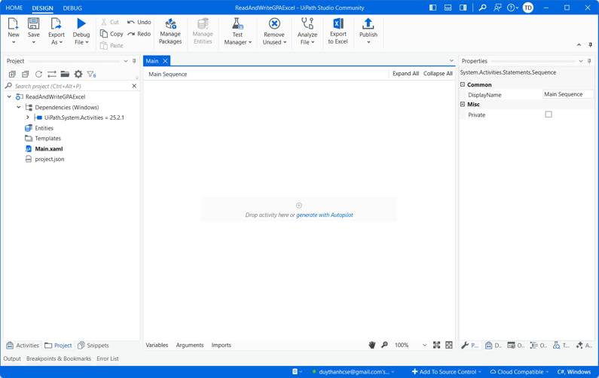Toggle the overview minimap icon
Image resolution: width=599 pixels, height=378 pixels.
click(x=449, y=345)
